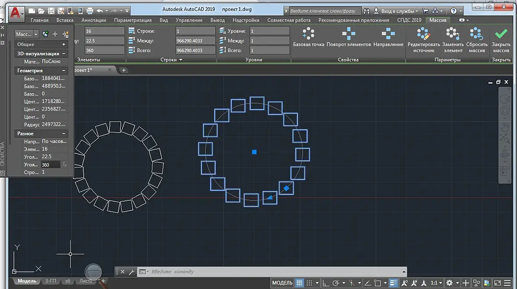Open the Вставка ribbon tab
Viewport: 517px width, 289px height.
tap(65, 20)
